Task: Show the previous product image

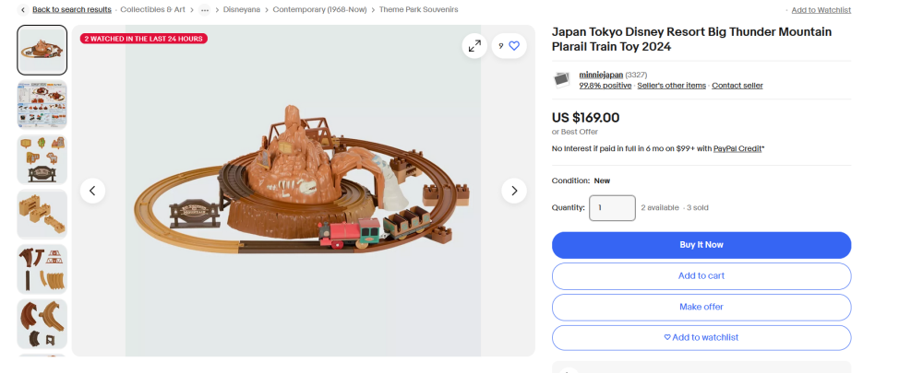Action: (92, 191)
